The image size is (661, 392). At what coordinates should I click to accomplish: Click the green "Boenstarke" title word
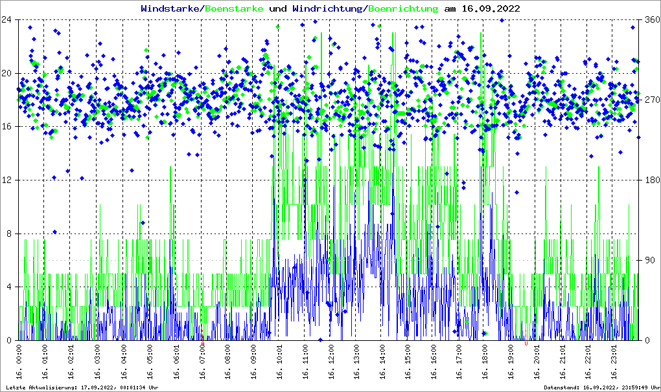pyautogui.click(x=234, y=9)
